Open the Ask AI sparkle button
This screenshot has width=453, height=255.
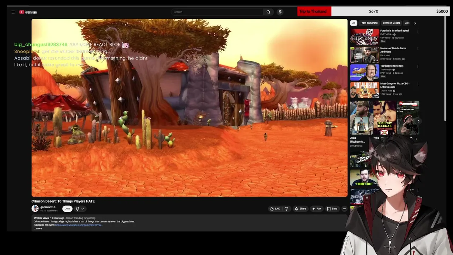tap(316, 209)
